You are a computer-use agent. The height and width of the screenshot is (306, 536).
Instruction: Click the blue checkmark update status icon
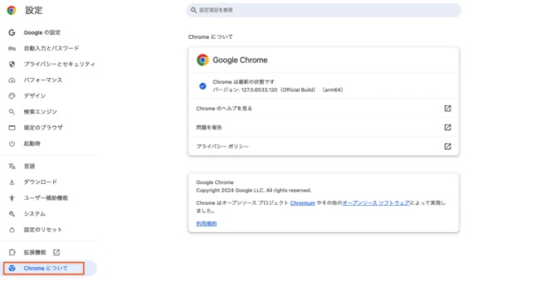202,86
